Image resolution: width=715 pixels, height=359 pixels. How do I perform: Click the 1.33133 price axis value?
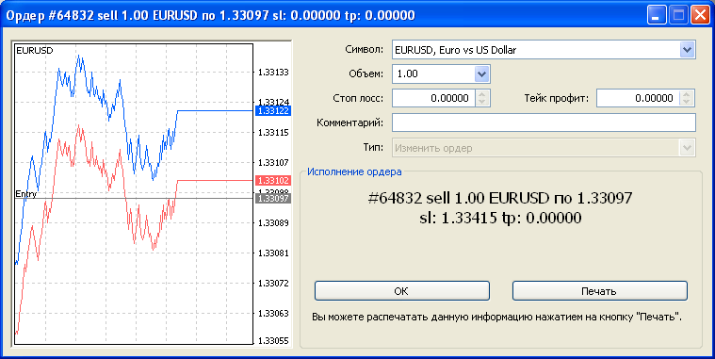(273, 72)
